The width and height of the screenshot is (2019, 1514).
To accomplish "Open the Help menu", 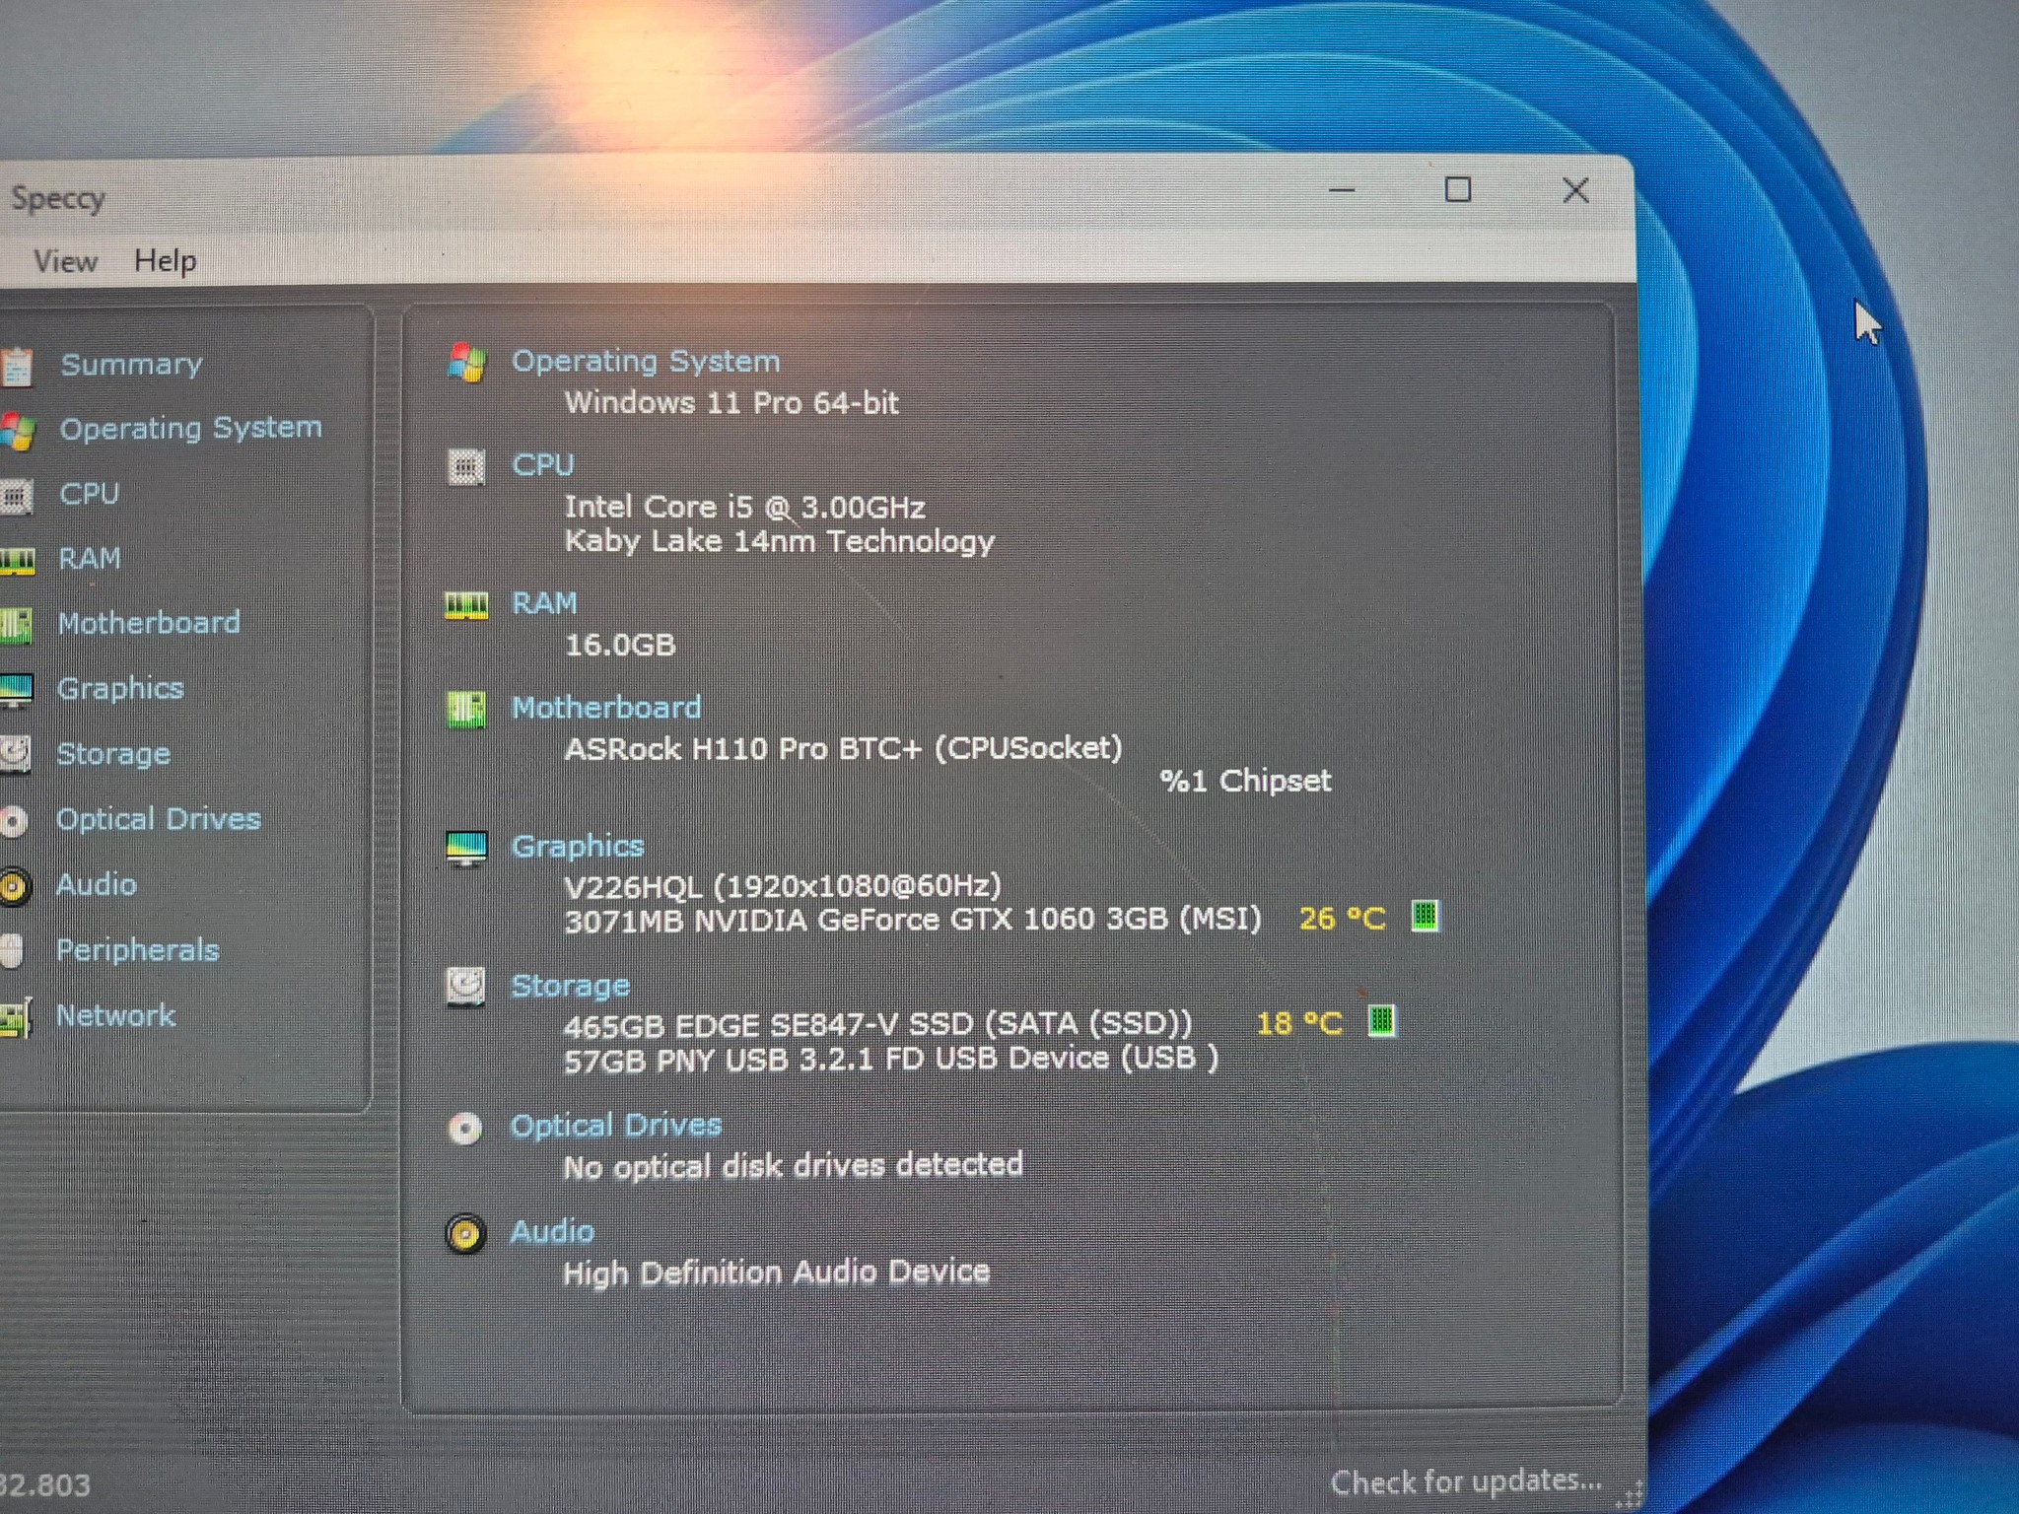I will [165, 260].
